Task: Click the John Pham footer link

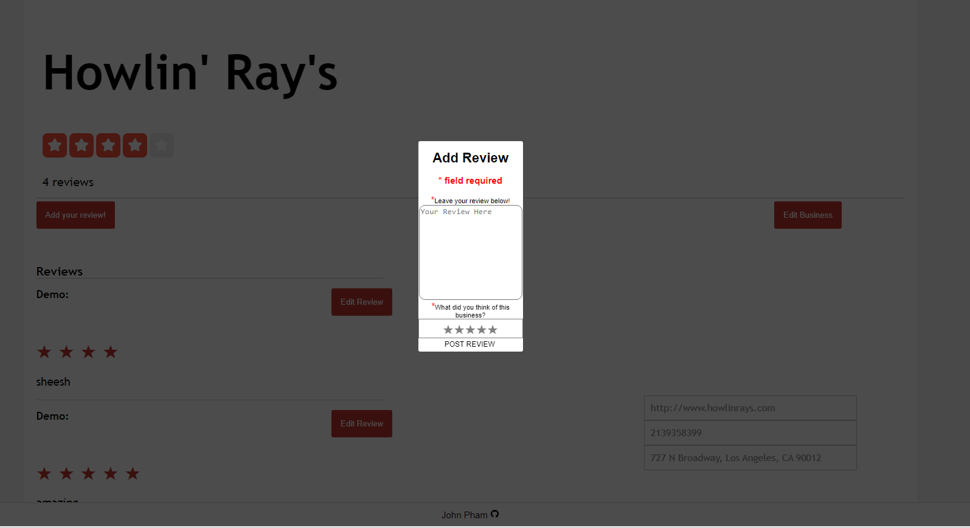Action: (x=465, y=515)
